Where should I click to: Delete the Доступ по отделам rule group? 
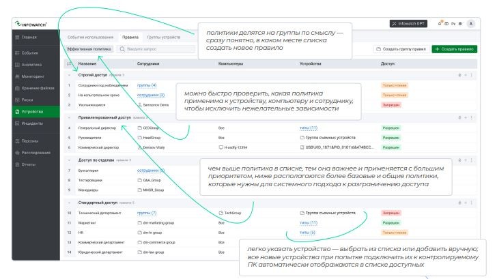[x=459, y=160]
